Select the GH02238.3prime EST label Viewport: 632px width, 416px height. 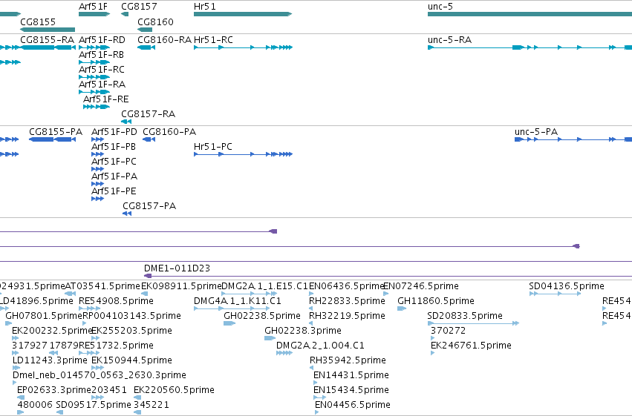[303, 331]
